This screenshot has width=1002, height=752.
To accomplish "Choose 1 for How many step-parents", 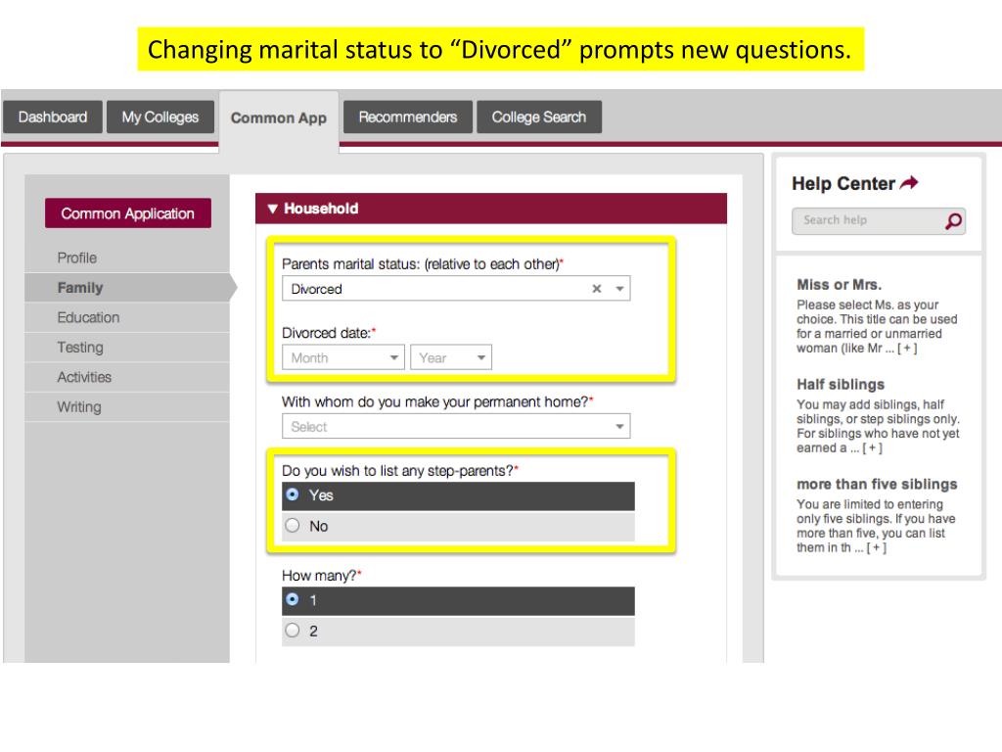I will click(x=458, y=600).
